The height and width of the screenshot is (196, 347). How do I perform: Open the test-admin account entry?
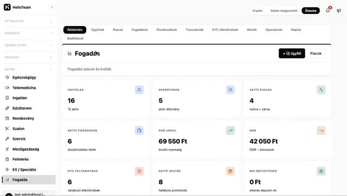pos(29,194)
